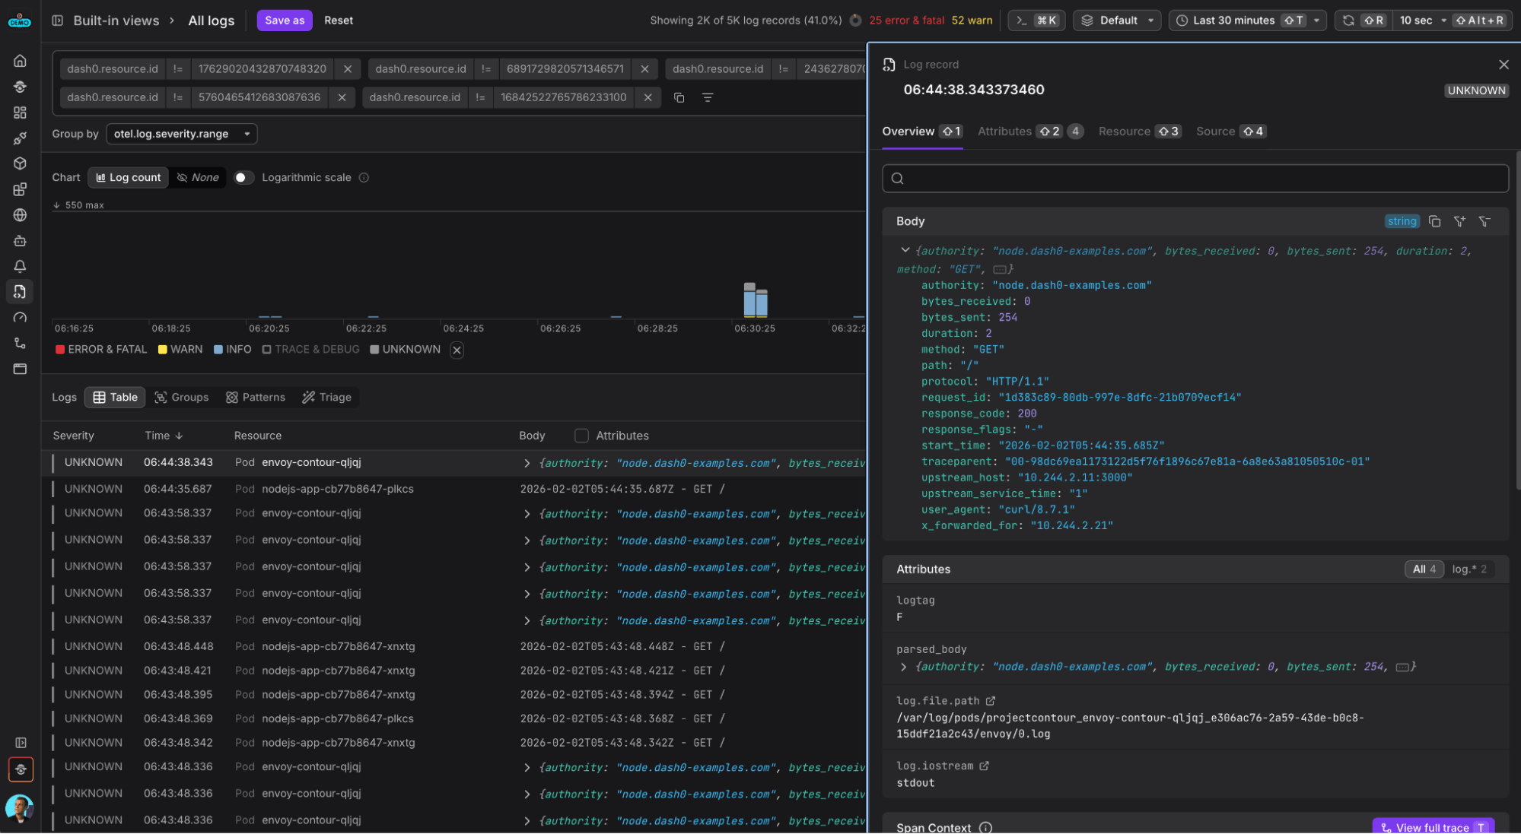Open the external link icon beside log.file.path
This screenshot has width=1521, height=834.
click(x=991, y=701)
